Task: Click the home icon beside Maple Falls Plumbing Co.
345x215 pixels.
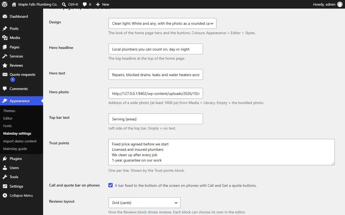Action: pos(14,4)
